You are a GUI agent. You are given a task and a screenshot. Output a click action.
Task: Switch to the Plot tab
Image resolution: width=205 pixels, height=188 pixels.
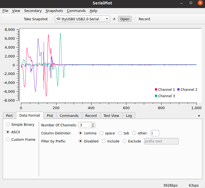click(50, 116)
